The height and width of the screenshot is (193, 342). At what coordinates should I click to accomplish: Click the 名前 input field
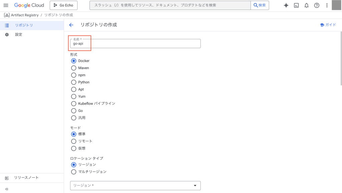(135, 44)
